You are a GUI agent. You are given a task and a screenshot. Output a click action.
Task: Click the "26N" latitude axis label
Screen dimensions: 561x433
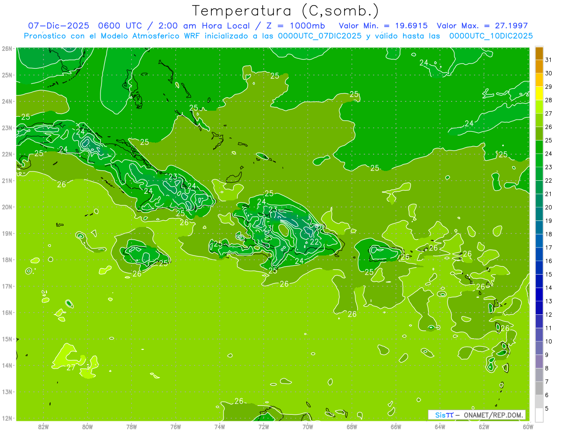[x=7, y=49]
